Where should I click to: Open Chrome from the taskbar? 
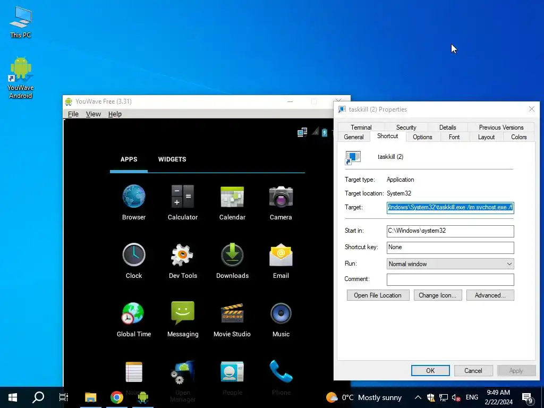tap(117, 397)
